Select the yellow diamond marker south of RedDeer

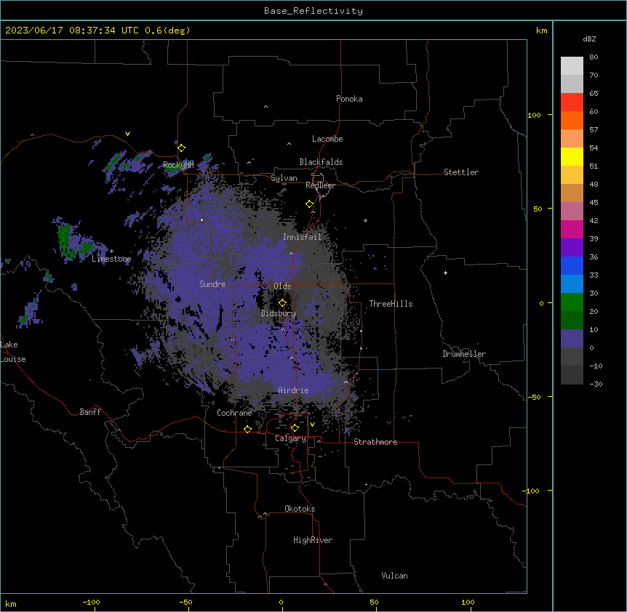pos(309,204)
